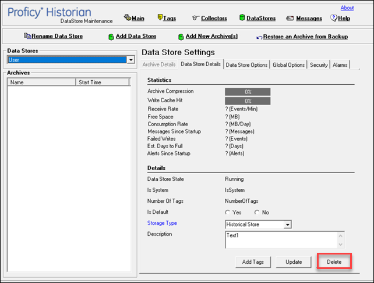Click the Collectors icon
The image size is (374, 283).
tap(196, 18)
